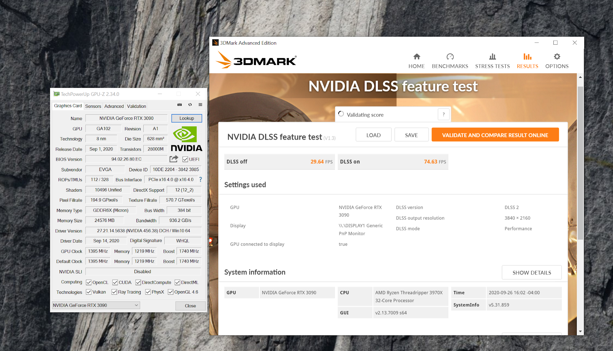Screen dimensions: 613x351
Task: Minimize the 3DMark window
Action: tap(537, 43)
